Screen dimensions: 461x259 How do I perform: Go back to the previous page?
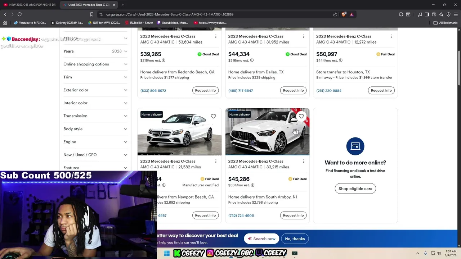coord(5,14)
